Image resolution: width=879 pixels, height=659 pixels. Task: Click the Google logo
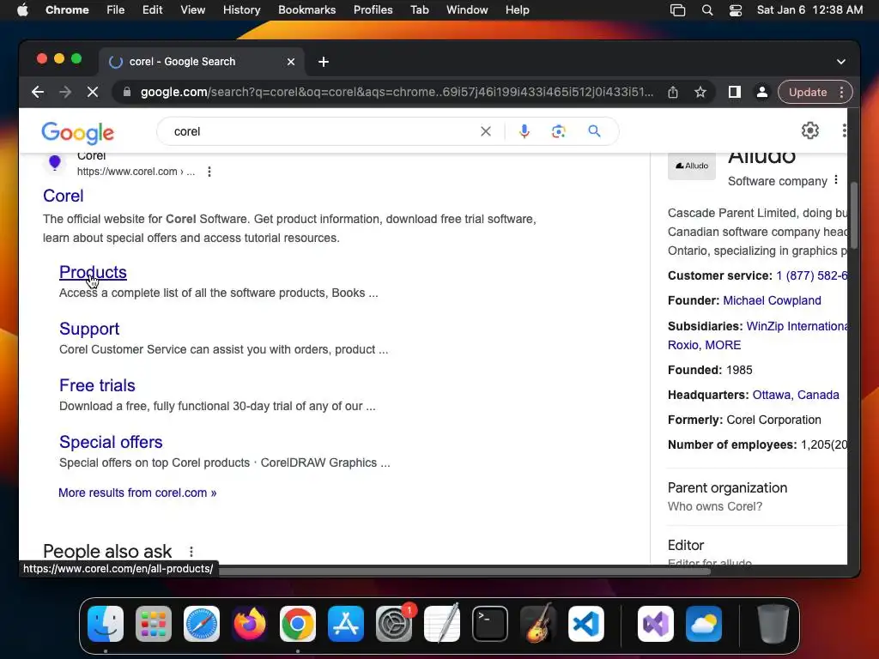coord(77,132)
